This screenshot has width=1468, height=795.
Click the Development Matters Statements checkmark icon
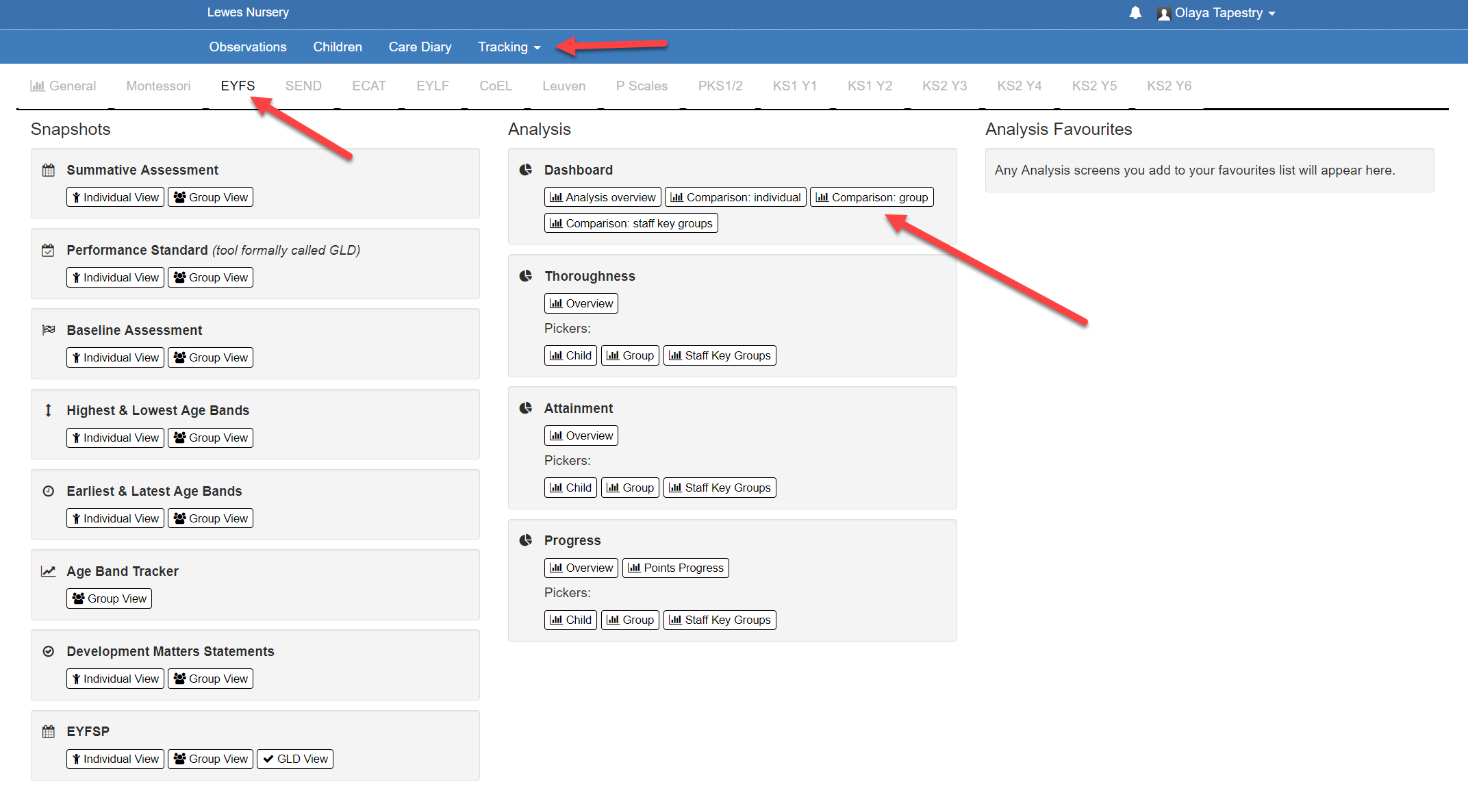click(x=49, y=651)
